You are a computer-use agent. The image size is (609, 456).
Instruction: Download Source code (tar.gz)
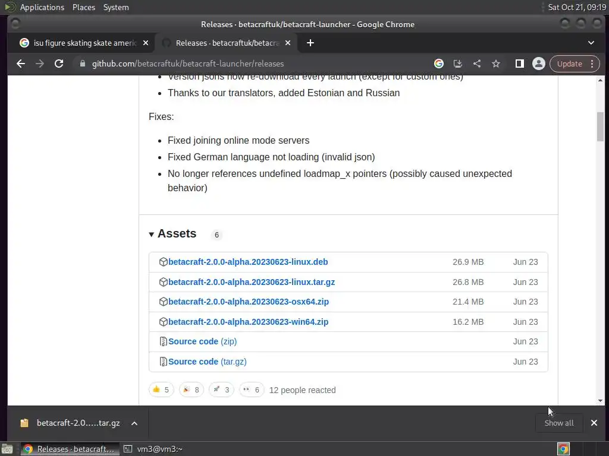pyautogui.click(x=208, y=362)
